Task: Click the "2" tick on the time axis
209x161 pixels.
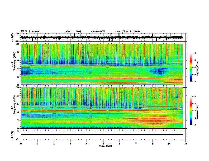Action: (x=54, y=144)
